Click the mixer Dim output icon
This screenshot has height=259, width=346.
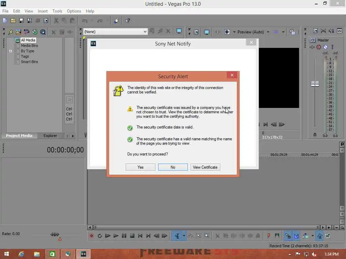tap(331, 31)
